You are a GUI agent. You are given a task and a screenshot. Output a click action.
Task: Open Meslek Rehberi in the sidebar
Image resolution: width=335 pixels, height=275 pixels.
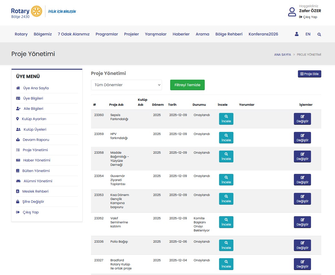click(35, 191)
